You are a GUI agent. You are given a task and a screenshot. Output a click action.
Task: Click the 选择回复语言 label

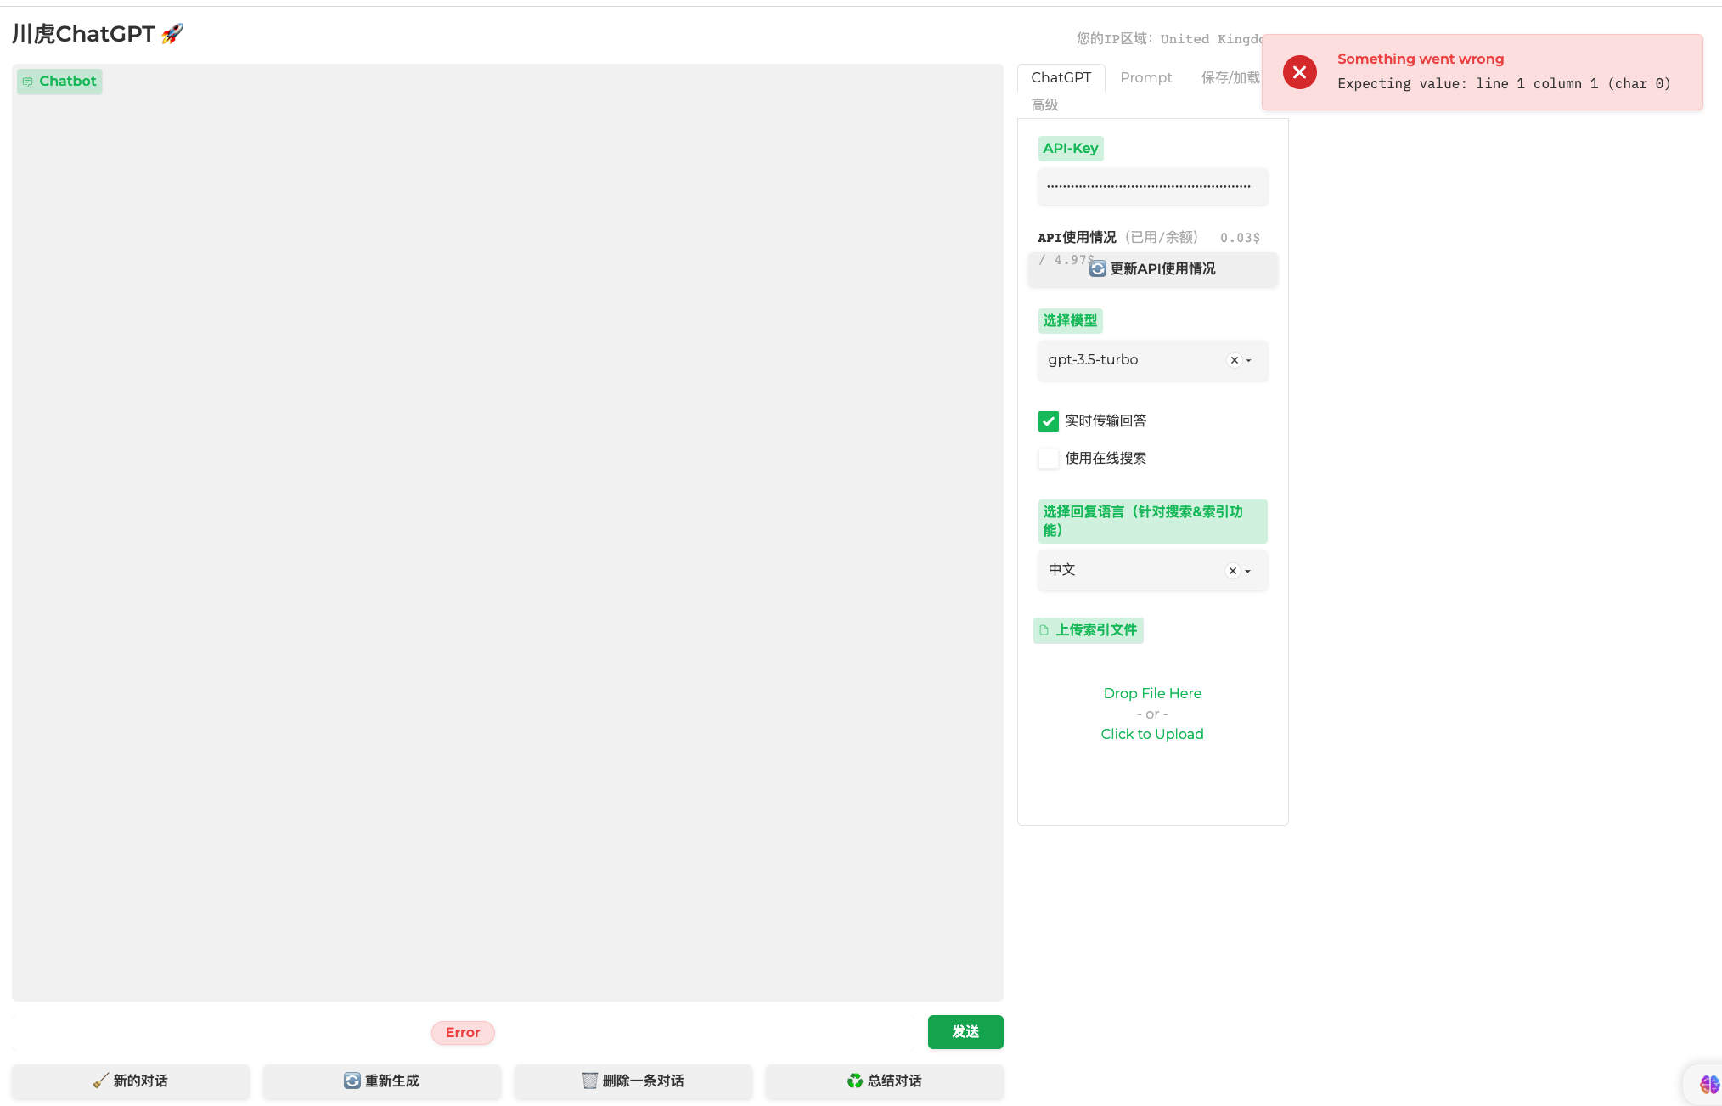1152,521
